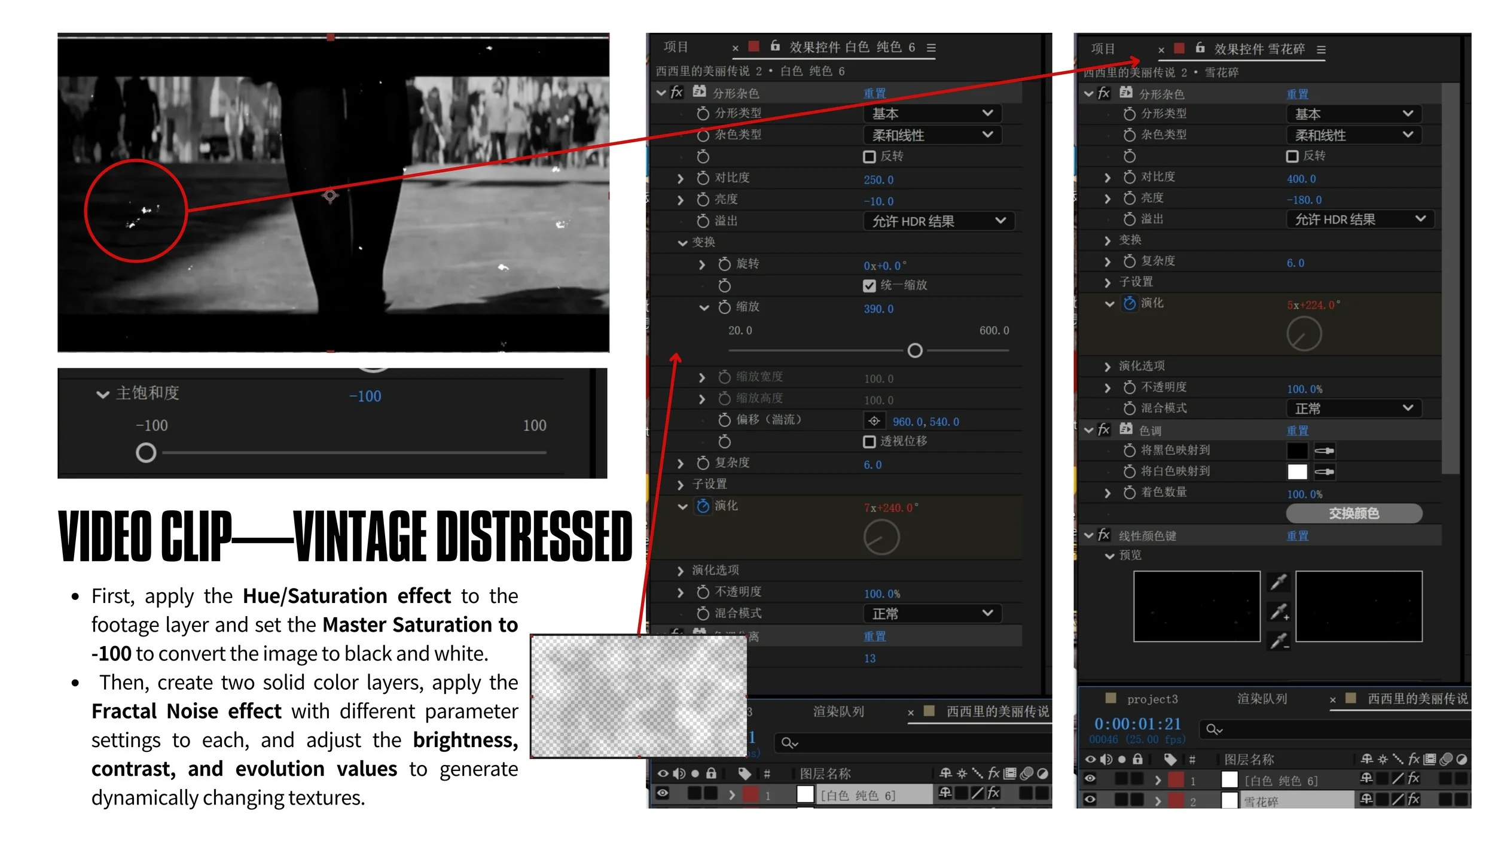Select the minus eyedropper in 线性颜色键 preview
The image size is (1495, 841).
coord(1279,641)
